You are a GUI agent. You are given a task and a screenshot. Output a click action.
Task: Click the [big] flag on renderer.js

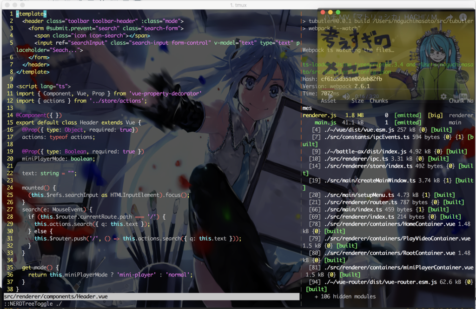pos(435,115)
